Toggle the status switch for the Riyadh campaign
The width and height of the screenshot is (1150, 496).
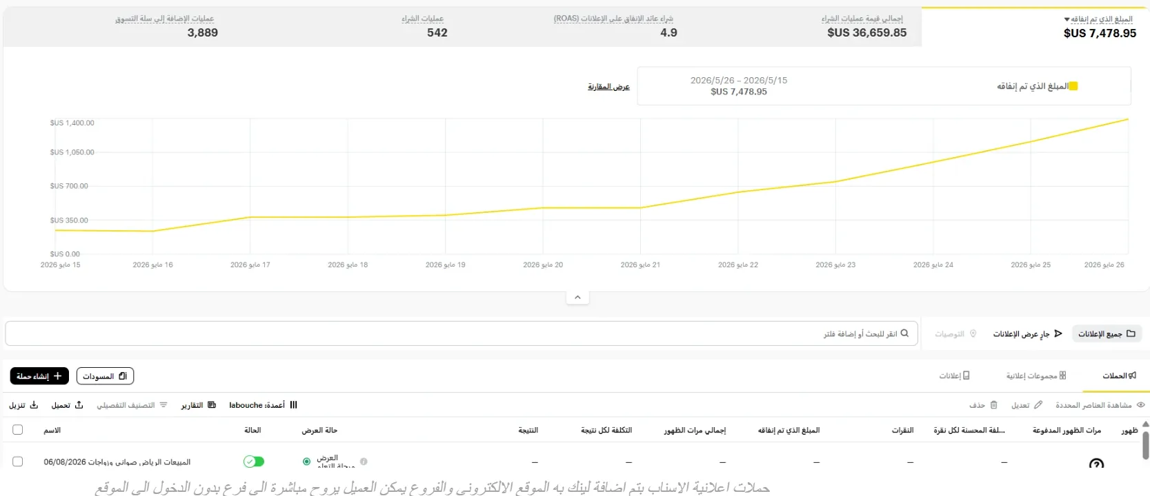254,462
